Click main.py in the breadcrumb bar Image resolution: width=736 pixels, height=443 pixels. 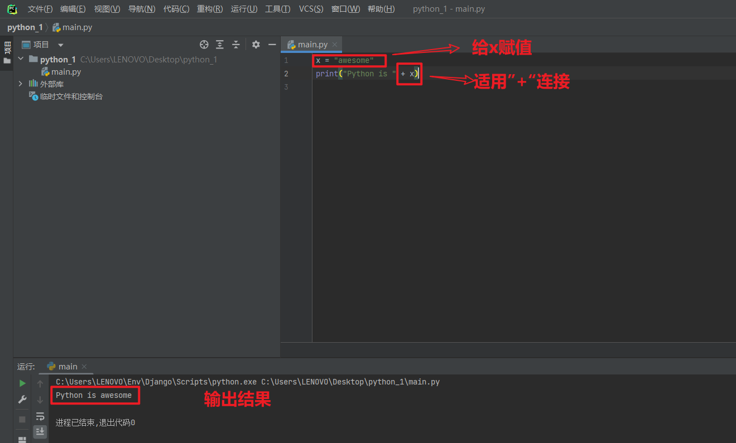pos(73,27)
